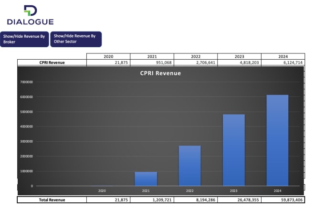Click the 7000000 y-axis label
Image resolution: width=315 pixels, height=210 pixels.
click(27, 82)
